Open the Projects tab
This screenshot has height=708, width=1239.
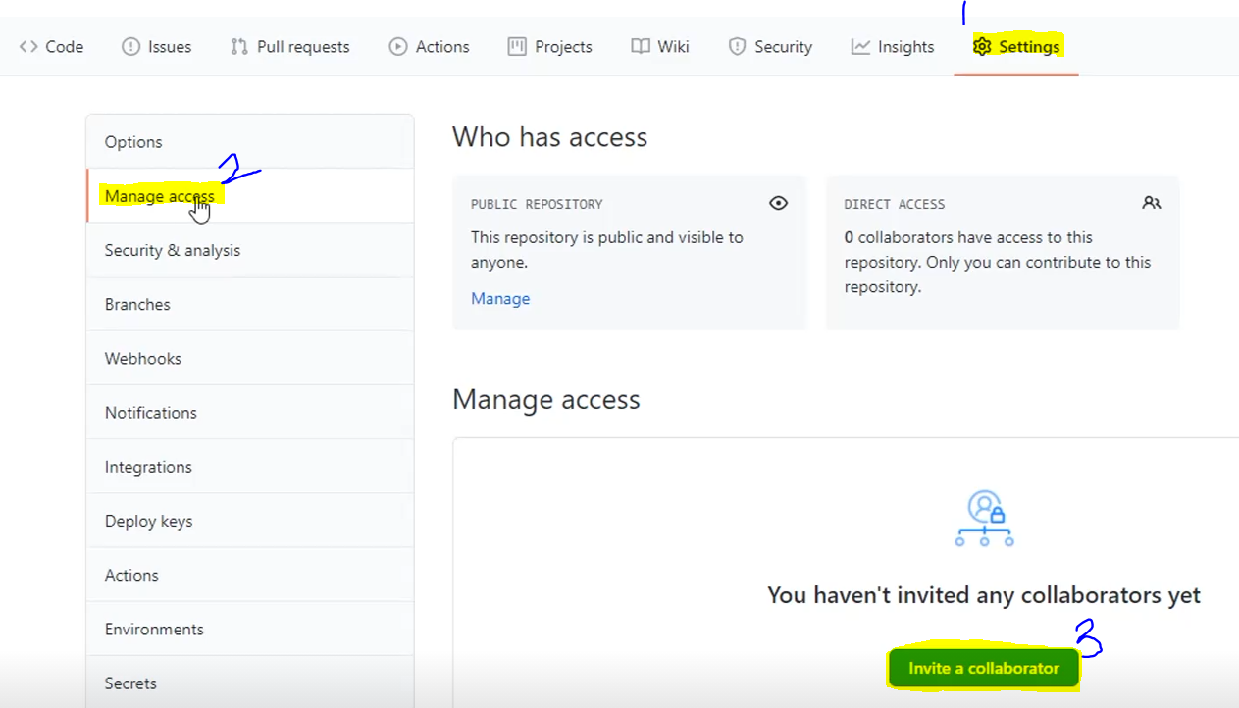(549, 46)
